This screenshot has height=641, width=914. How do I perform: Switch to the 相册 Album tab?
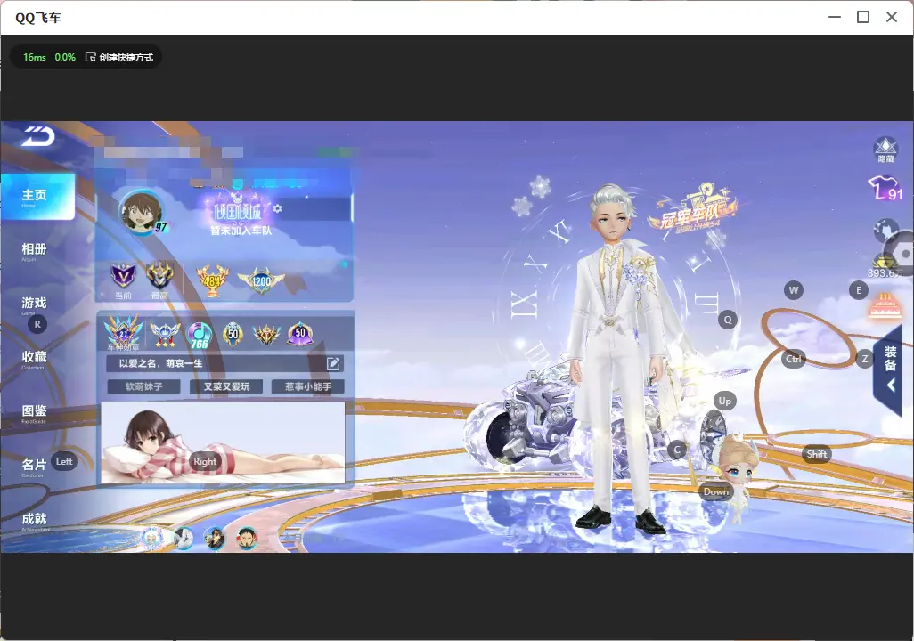[x=34, y=251]
